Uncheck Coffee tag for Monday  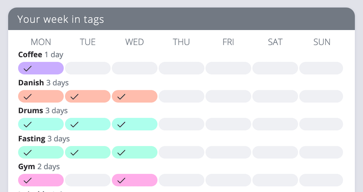point(41,68)
